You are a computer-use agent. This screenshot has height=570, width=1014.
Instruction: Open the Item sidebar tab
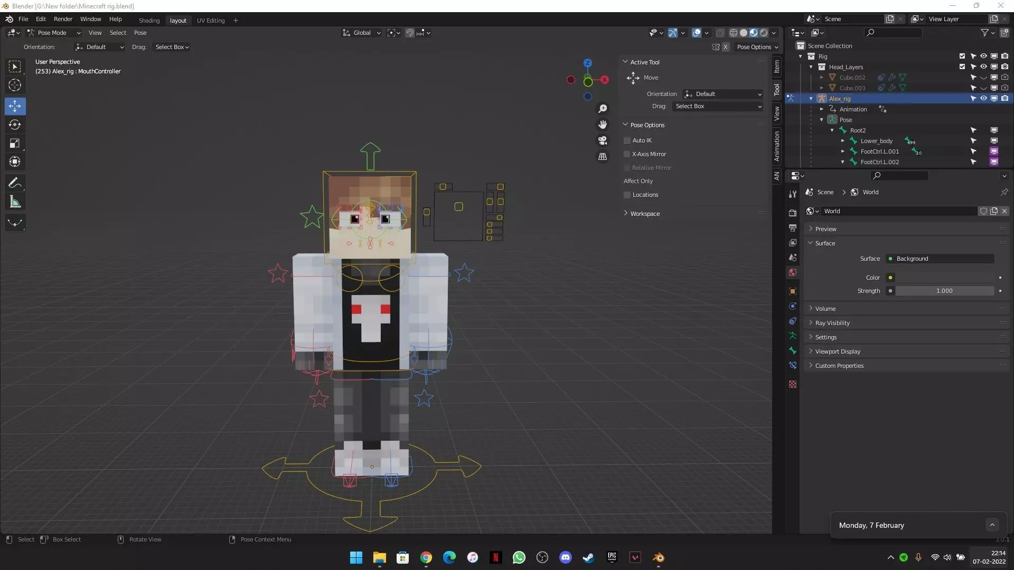coord(776,66)
